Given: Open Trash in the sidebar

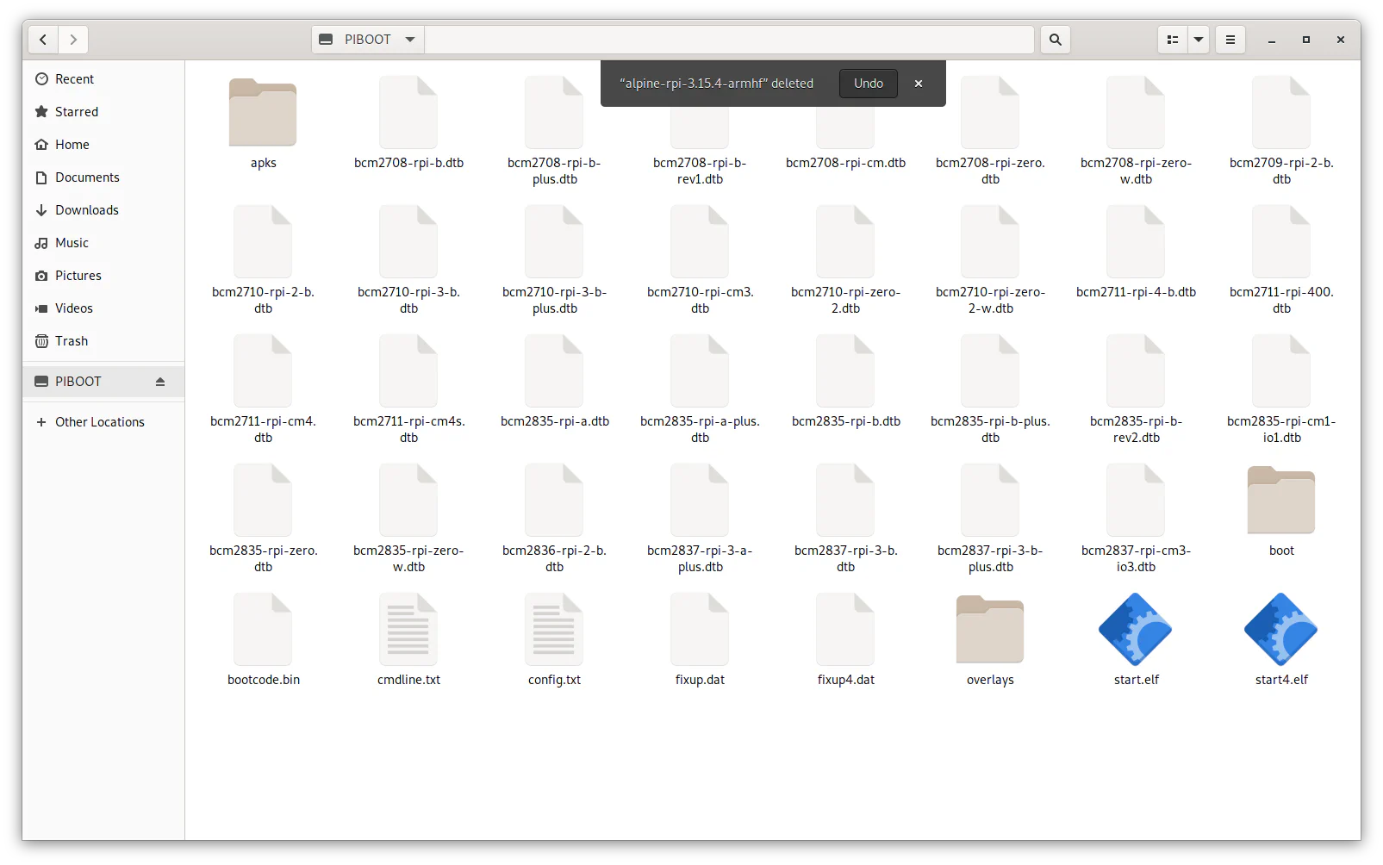Looking at the screenshot, I should pyautogui.click(x=103, y=341).
